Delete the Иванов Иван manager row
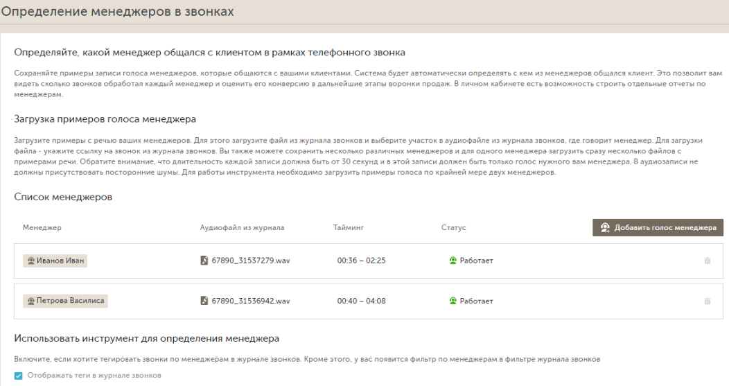729x386 pixels. coord(707,261)
